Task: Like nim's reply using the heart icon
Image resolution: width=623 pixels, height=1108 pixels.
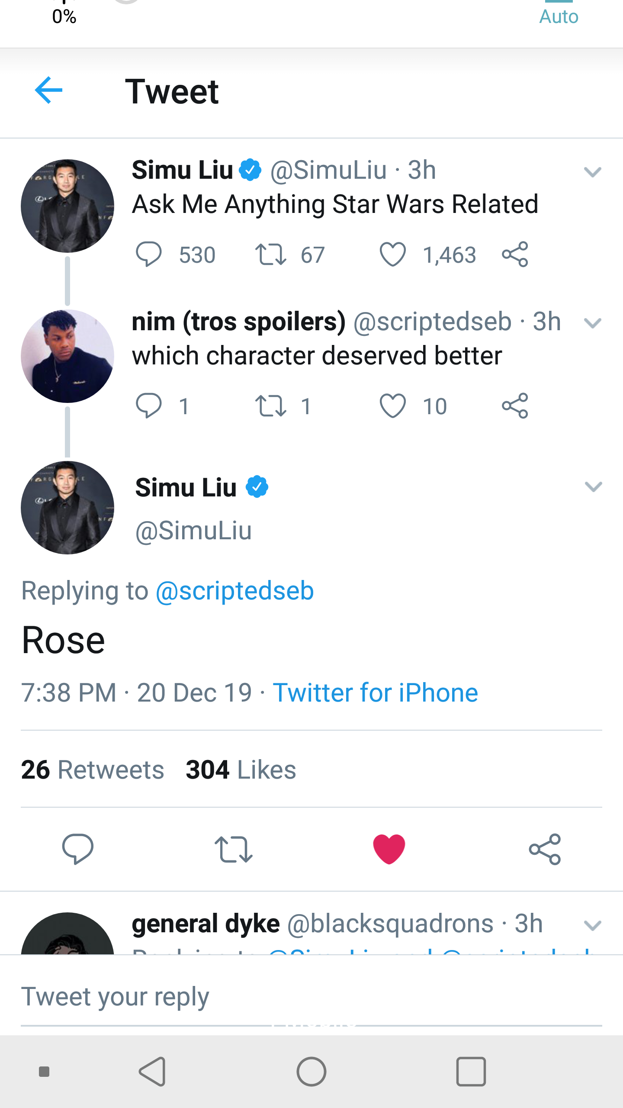Action: coord(393,405)
